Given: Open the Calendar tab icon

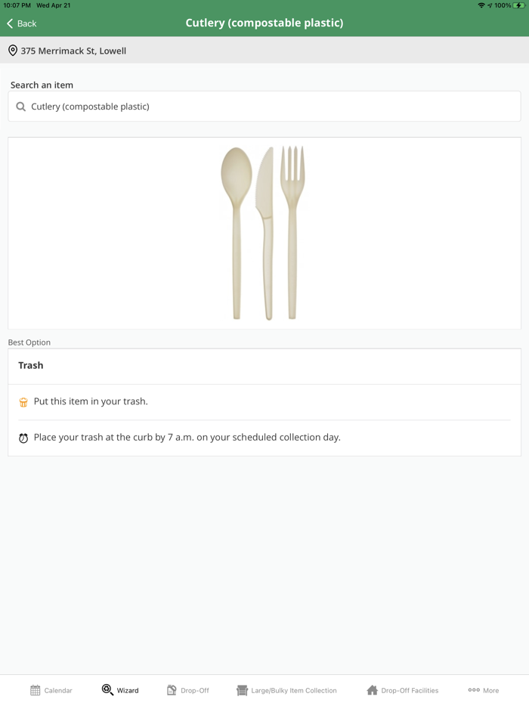Looking at the screenshot, I should pyautogui.click(x=36, y=690).
